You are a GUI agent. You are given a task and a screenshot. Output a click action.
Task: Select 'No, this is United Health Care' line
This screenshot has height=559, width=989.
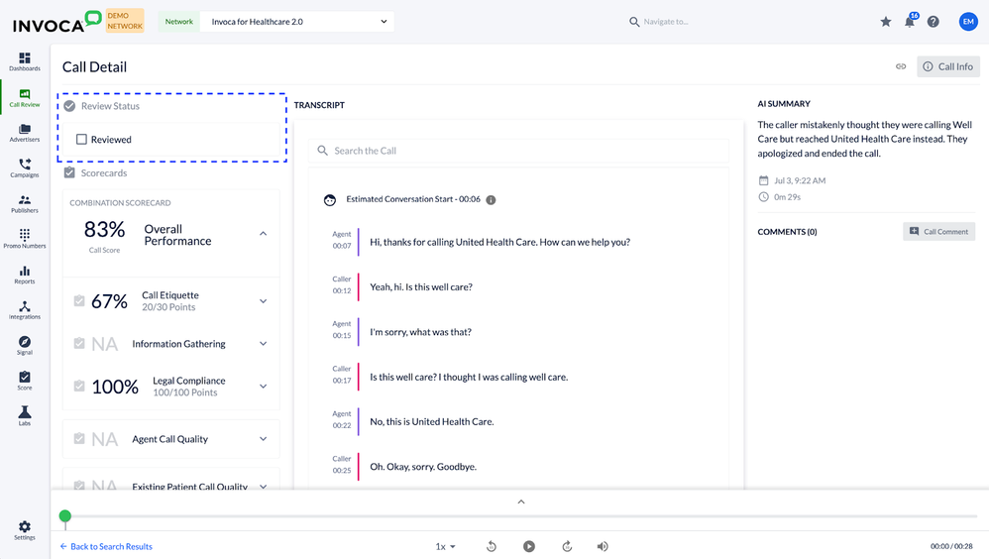click(432, 422)
